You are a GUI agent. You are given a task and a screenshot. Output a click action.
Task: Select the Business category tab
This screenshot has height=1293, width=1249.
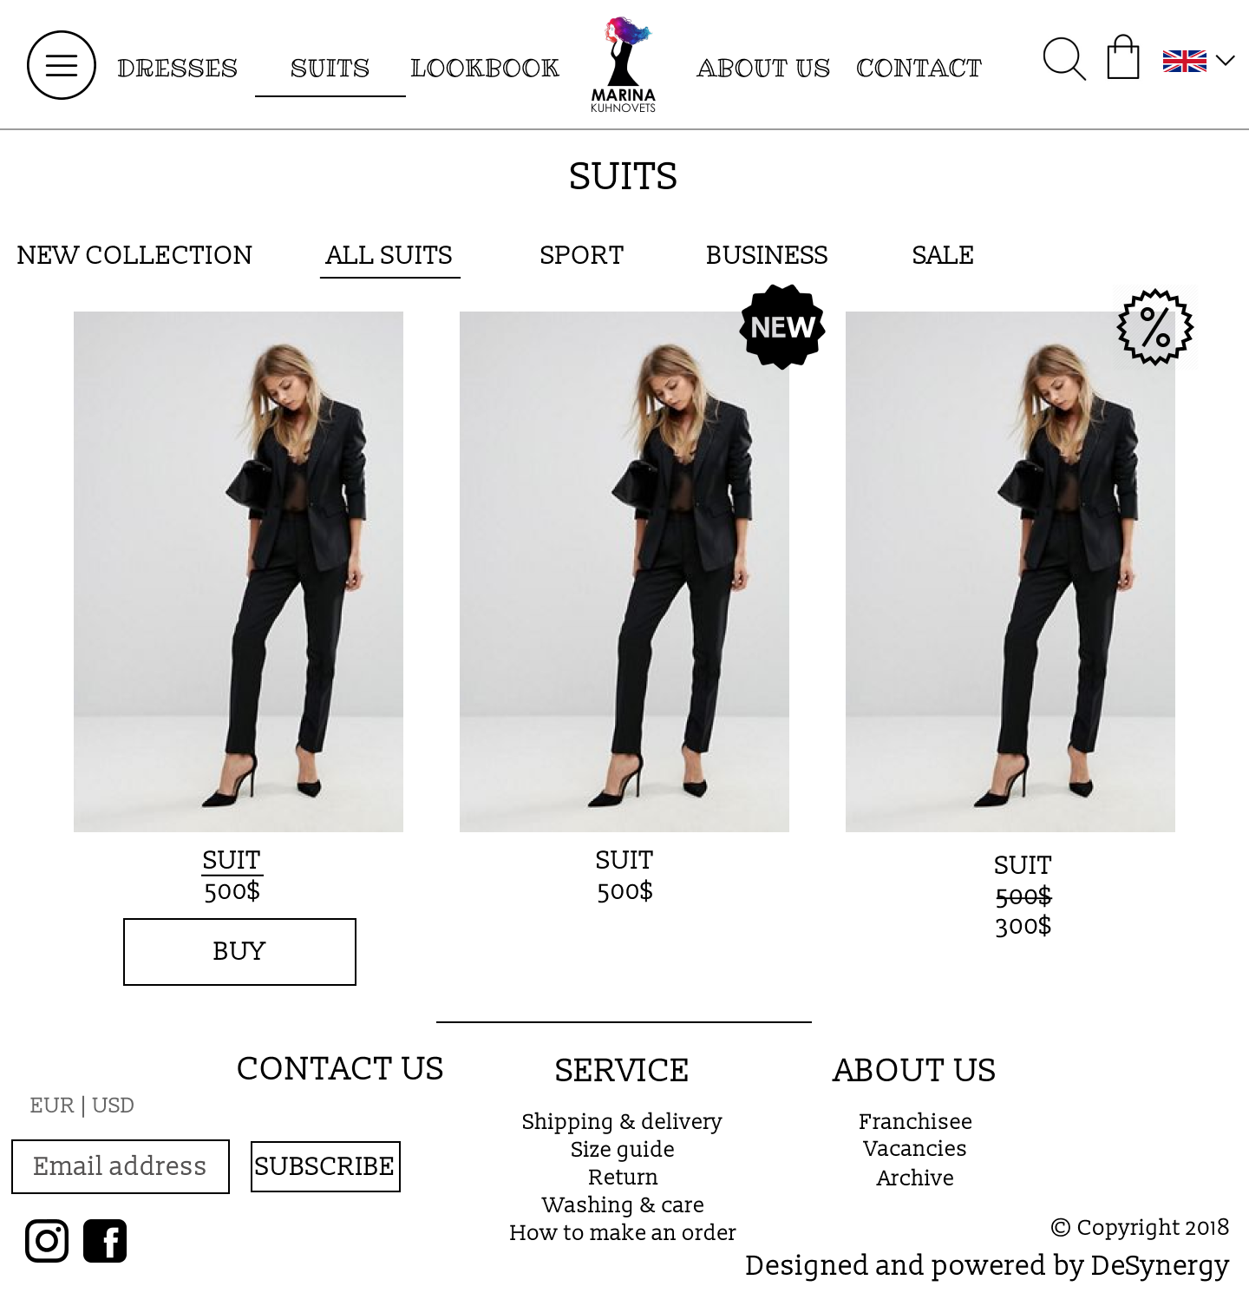[767, 255]
